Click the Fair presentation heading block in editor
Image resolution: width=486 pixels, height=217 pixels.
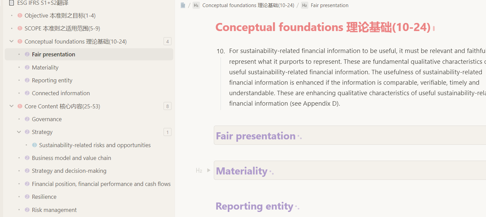[x=256, y=136]
